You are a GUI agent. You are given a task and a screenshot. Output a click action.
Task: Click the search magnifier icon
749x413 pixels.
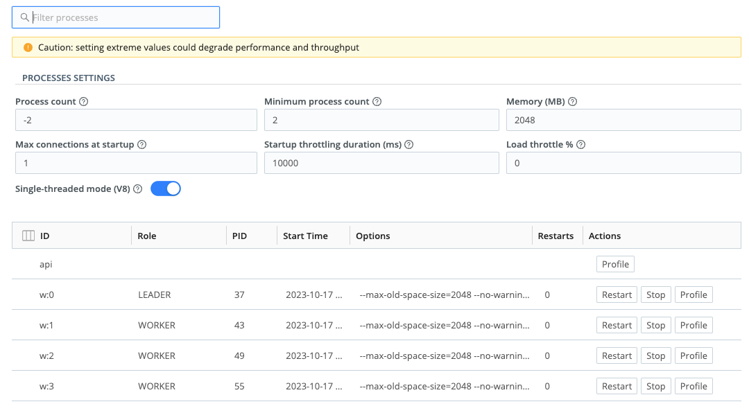point(24,17)
